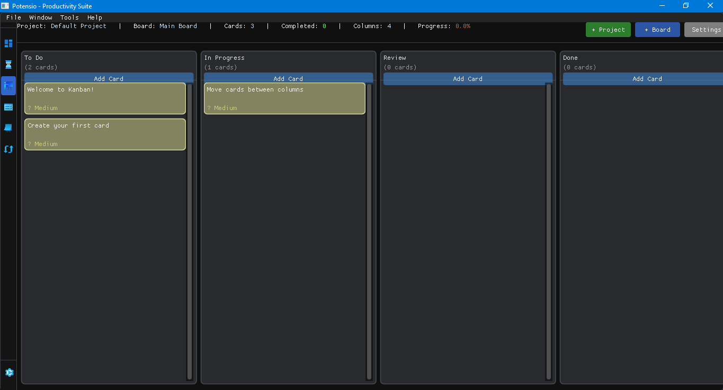Click the 'To Do' column title
The height and width of the screenshot is (390, 723).
point(33,58)
